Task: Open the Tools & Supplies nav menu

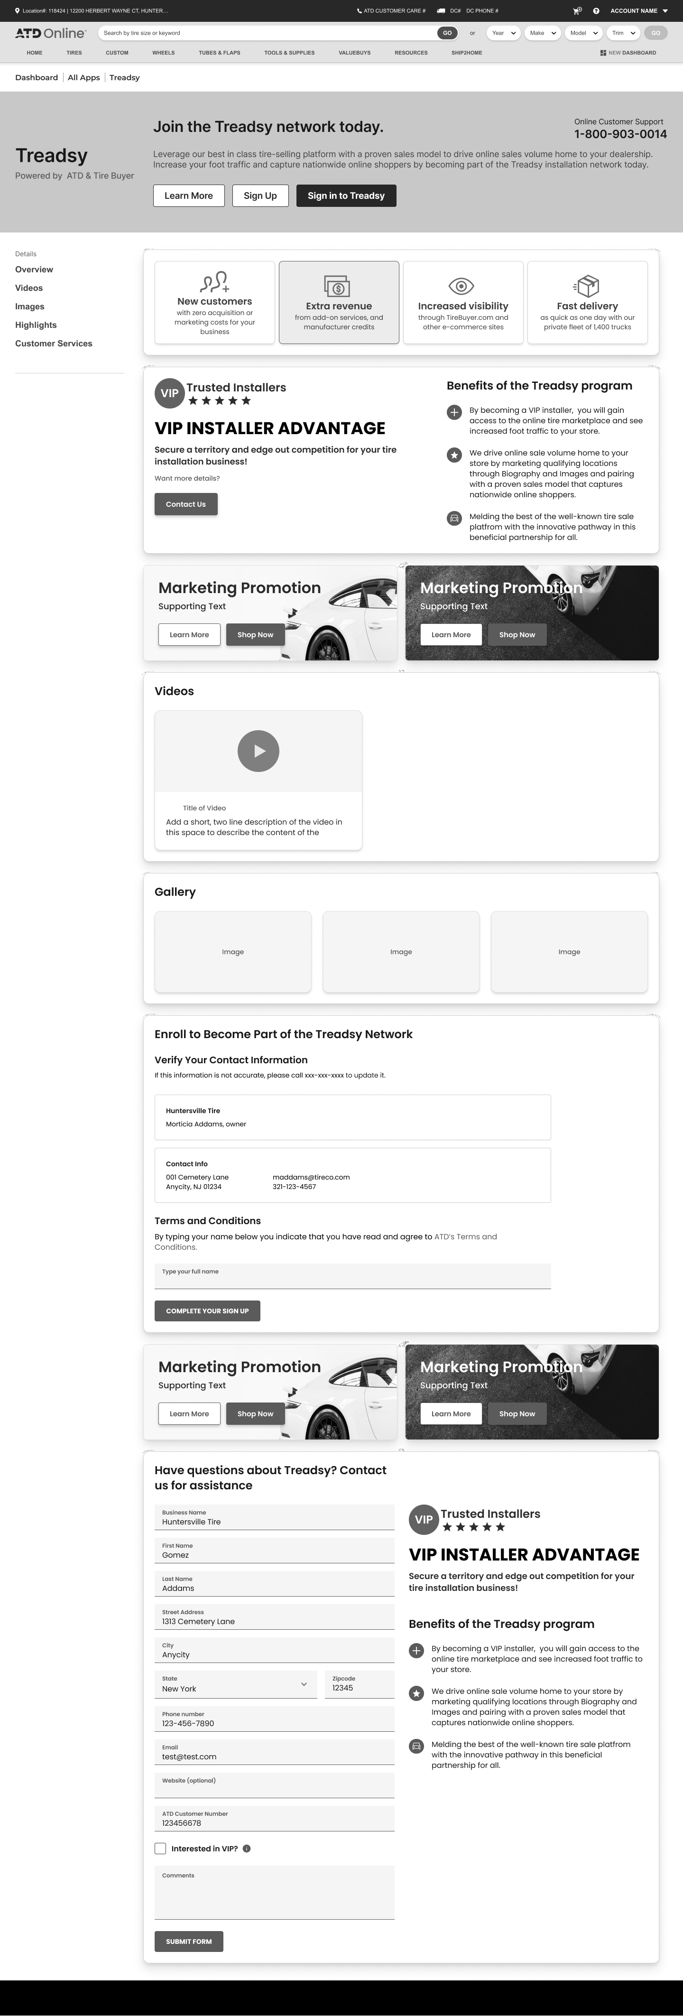Action: click(289, 53)
